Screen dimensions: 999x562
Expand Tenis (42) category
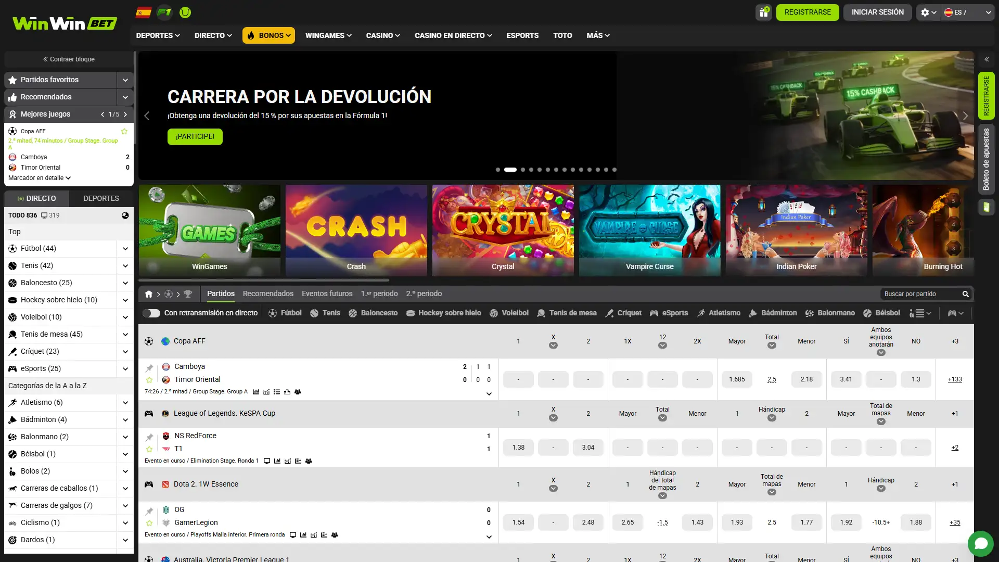click(x=125, y=266)
